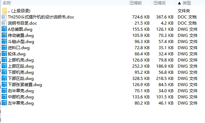The image size is (205, 123).
Task: Sort by the 类型 column header
Action: [x=187, y=3]
